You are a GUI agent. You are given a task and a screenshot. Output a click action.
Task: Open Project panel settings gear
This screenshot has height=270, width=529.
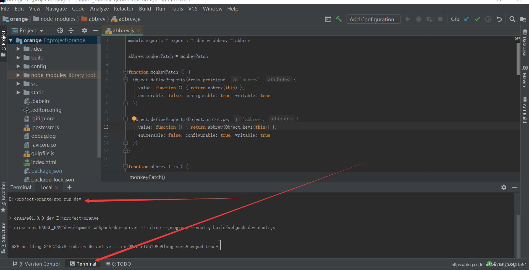click(85, 30)
